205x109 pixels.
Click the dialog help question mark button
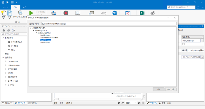point(168,17)
